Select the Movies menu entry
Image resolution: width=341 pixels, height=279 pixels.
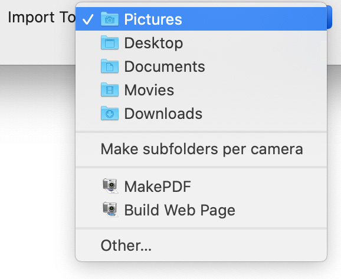tap(201, 89)
